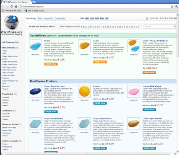179x155 pixels.
Task: Click the shopping cart icon
Action: (147, 18)
